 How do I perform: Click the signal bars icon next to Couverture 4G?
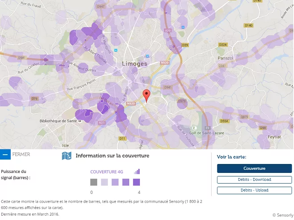pos(137,172)
